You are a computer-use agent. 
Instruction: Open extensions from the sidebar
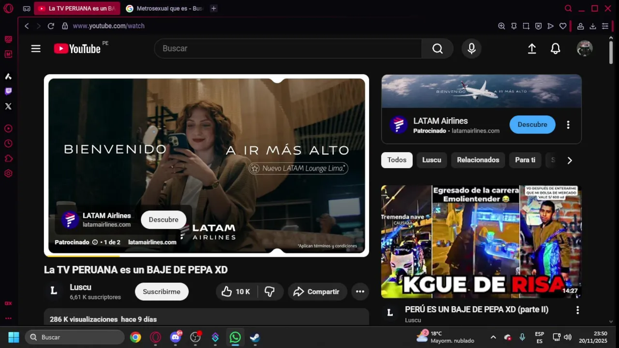[8, 159]
